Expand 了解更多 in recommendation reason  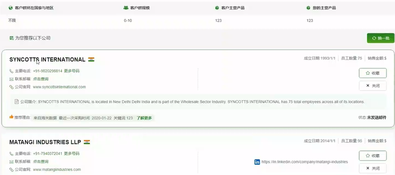pos(144,118)
